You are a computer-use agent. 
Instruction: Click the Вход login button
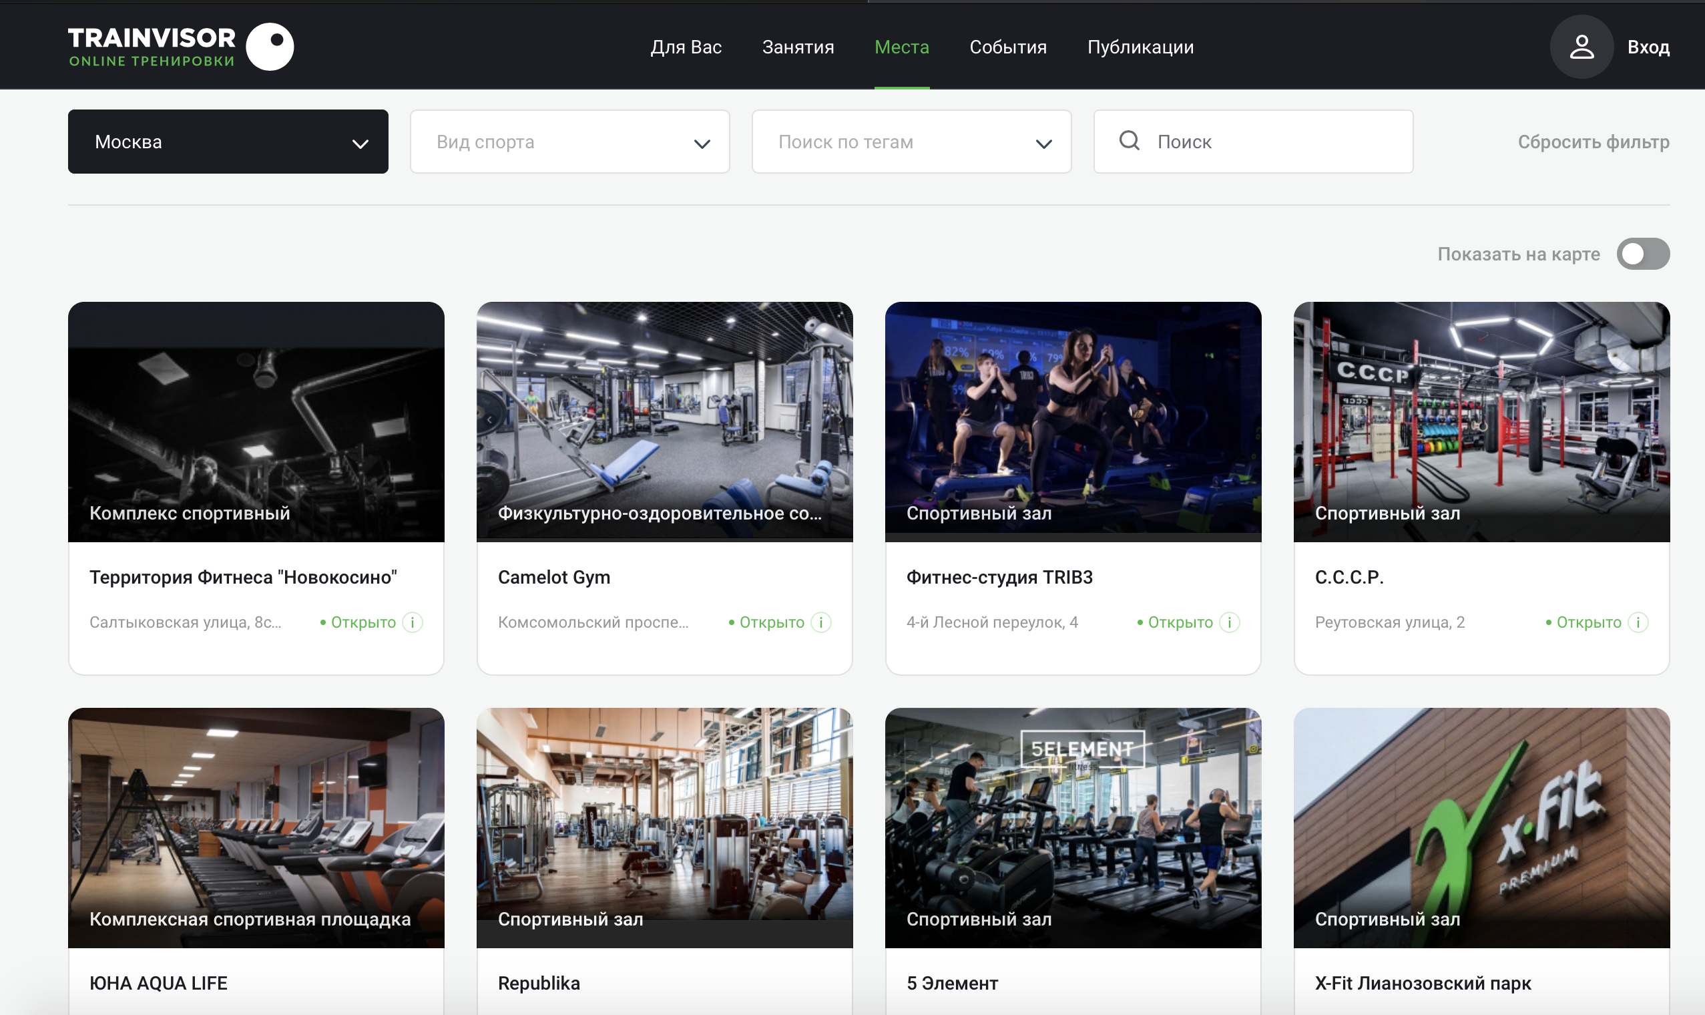click(1648, 47)
